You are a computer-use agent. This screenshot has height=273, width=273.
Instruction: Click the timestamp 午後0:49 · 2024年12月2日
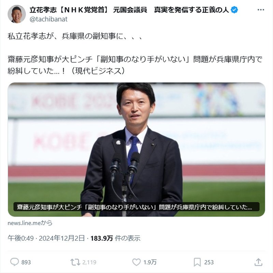pos(46,238)
